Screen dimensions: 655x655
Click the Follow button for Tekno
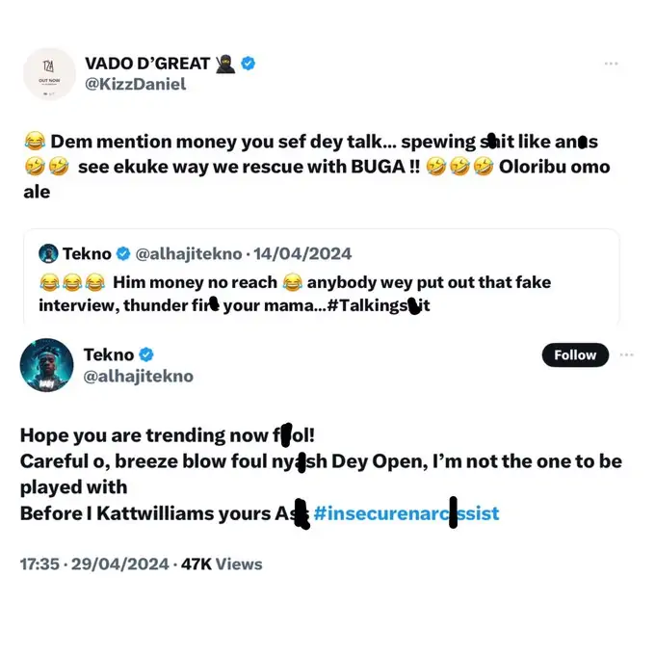pos(575,355)
